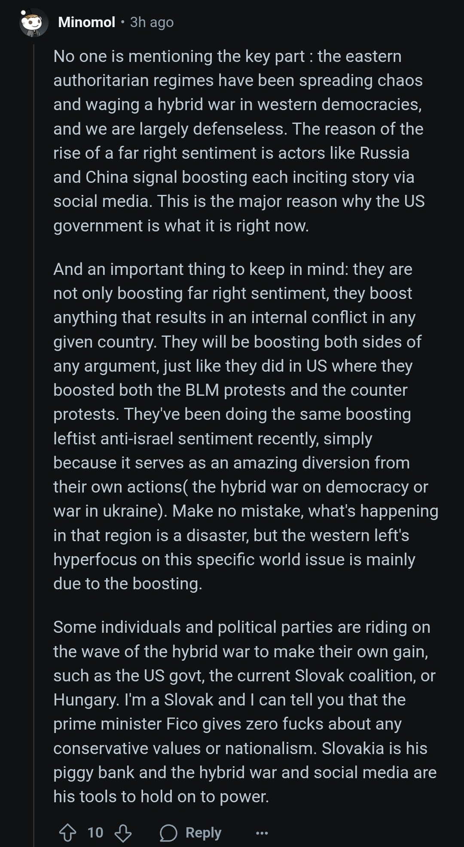Click the Reply label
Screen dimensions: 464x847
(203, 833)
